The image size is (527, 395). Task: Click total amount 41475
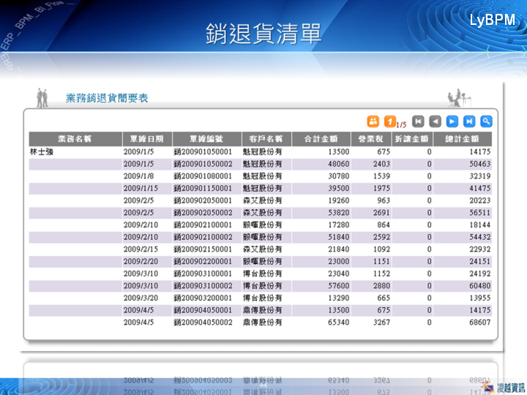coord(480,188)
